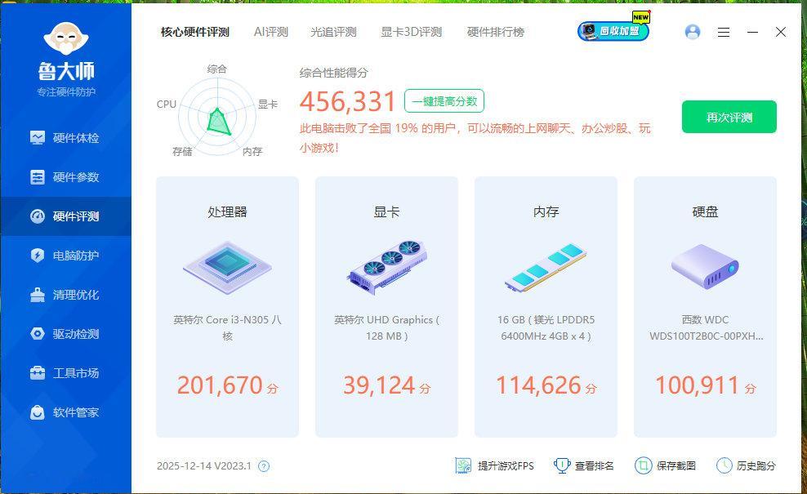Click the total score 456,331

(347, 101)
